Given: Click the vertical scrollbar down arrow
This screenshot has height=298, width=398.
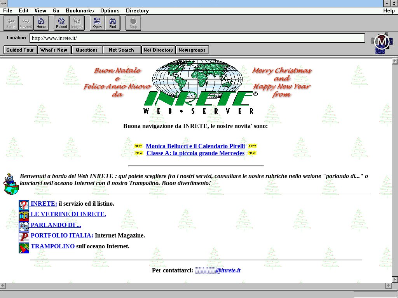Looking at the screenshot, I should click(395, 279).
